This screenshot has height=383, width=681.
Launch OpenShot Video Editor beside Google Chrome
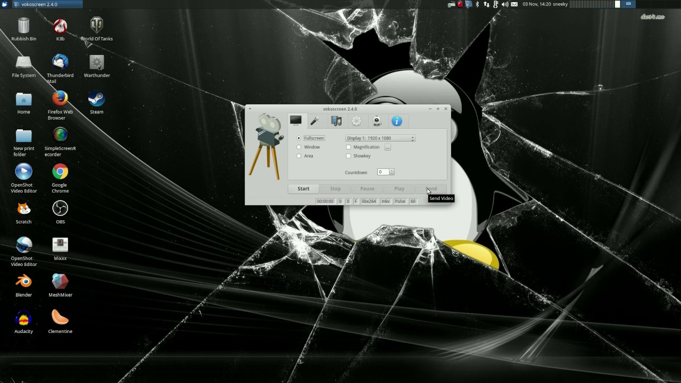pyautogui.click(x=23, y=178)
